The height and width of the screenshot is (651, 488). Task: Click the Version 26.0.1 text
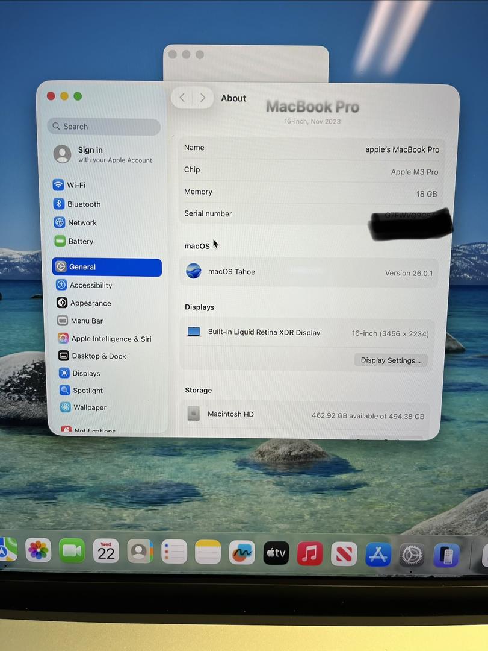tap(409, 273)
